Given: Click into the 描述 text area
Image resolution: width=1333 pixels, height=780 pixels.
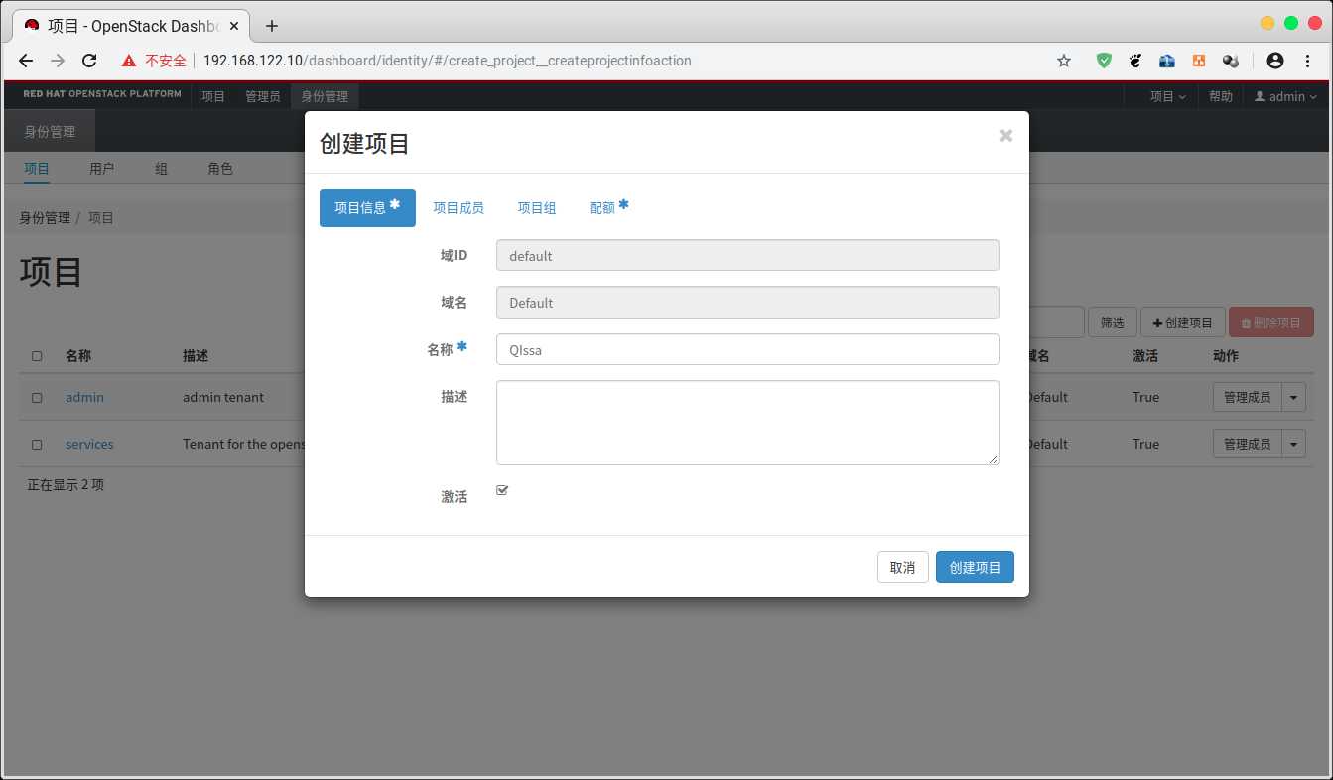Looking at the screenshot, I should (747, 423).
